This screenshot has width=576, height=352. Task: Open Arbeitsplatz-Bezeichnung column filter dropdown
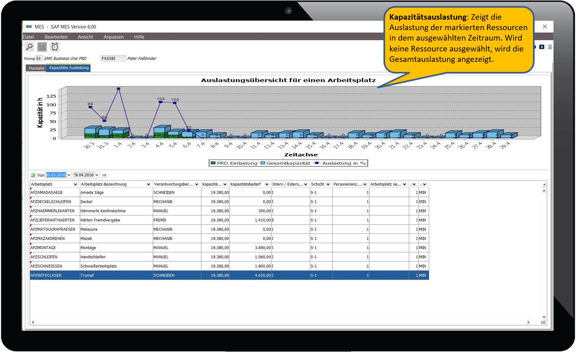pyautogui.click(x=148, y=184)
